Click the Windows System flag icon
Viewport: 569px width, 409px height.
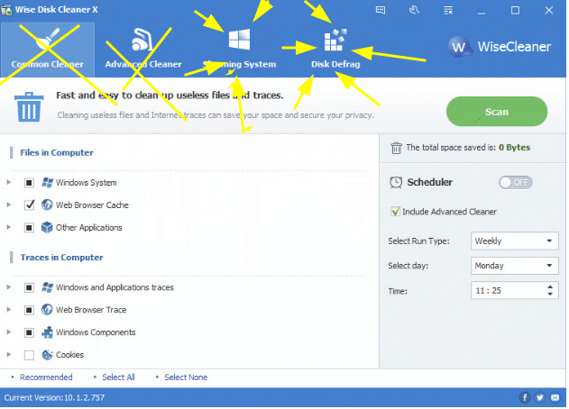(x=47, y=183)
